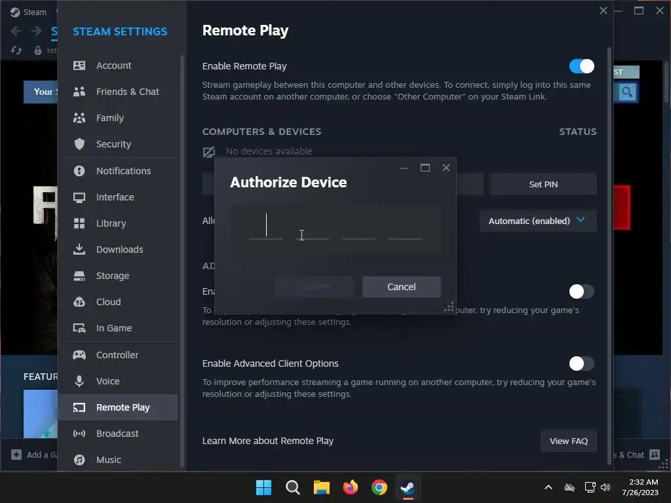Screen dimensions: 671x503
Task: Open the Windows Start menu
Action: click(263, 487)
